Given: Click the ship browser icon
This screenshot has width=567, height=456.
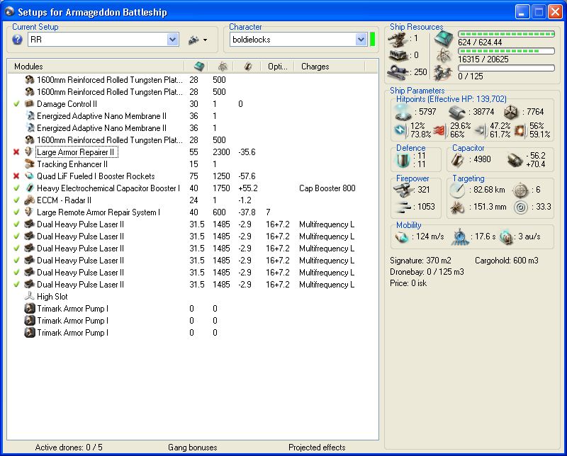Looking at the screenshot, I should tap(193, 40).
